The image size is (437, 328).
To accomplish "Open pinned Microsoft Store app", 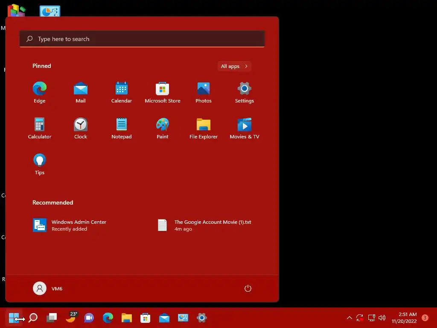I will coord(163,93).
